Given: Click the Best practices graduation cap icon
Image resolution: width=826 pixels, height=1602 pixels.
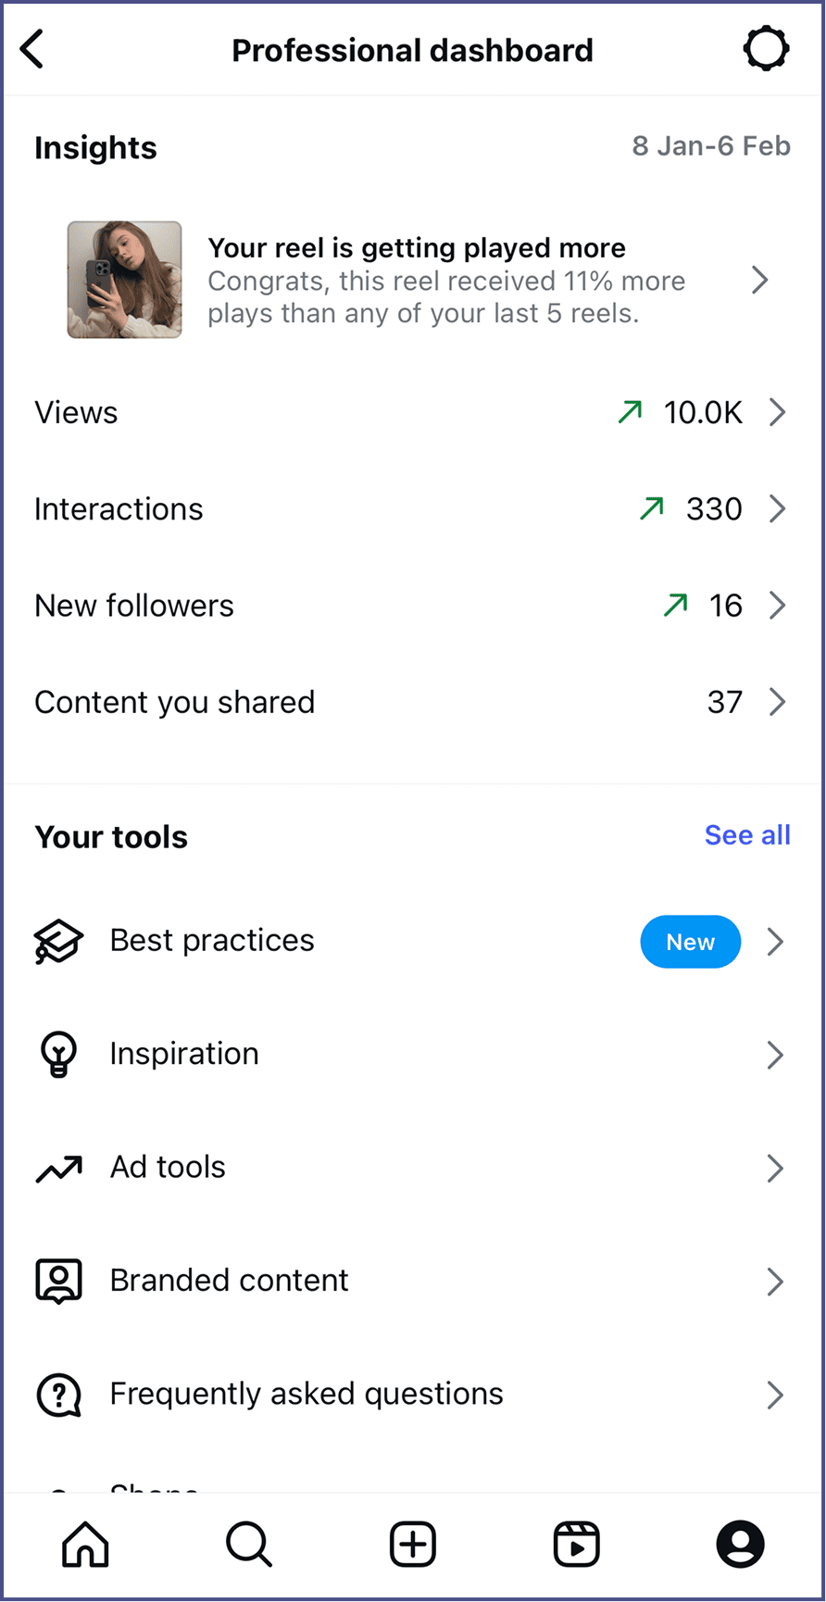Looking at the screenshot, I should [x=58, y=941].
